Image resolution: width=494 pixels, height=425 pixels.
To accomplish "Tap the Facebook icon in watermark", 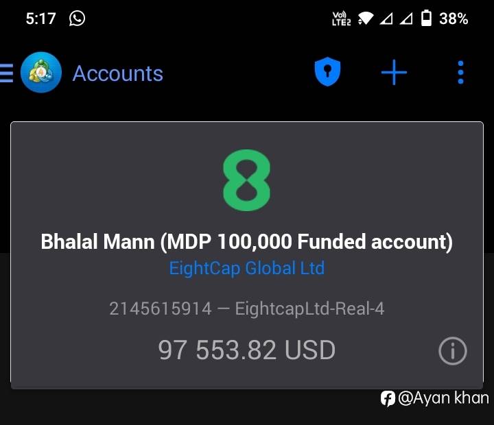I will click(x=388, y=398).
